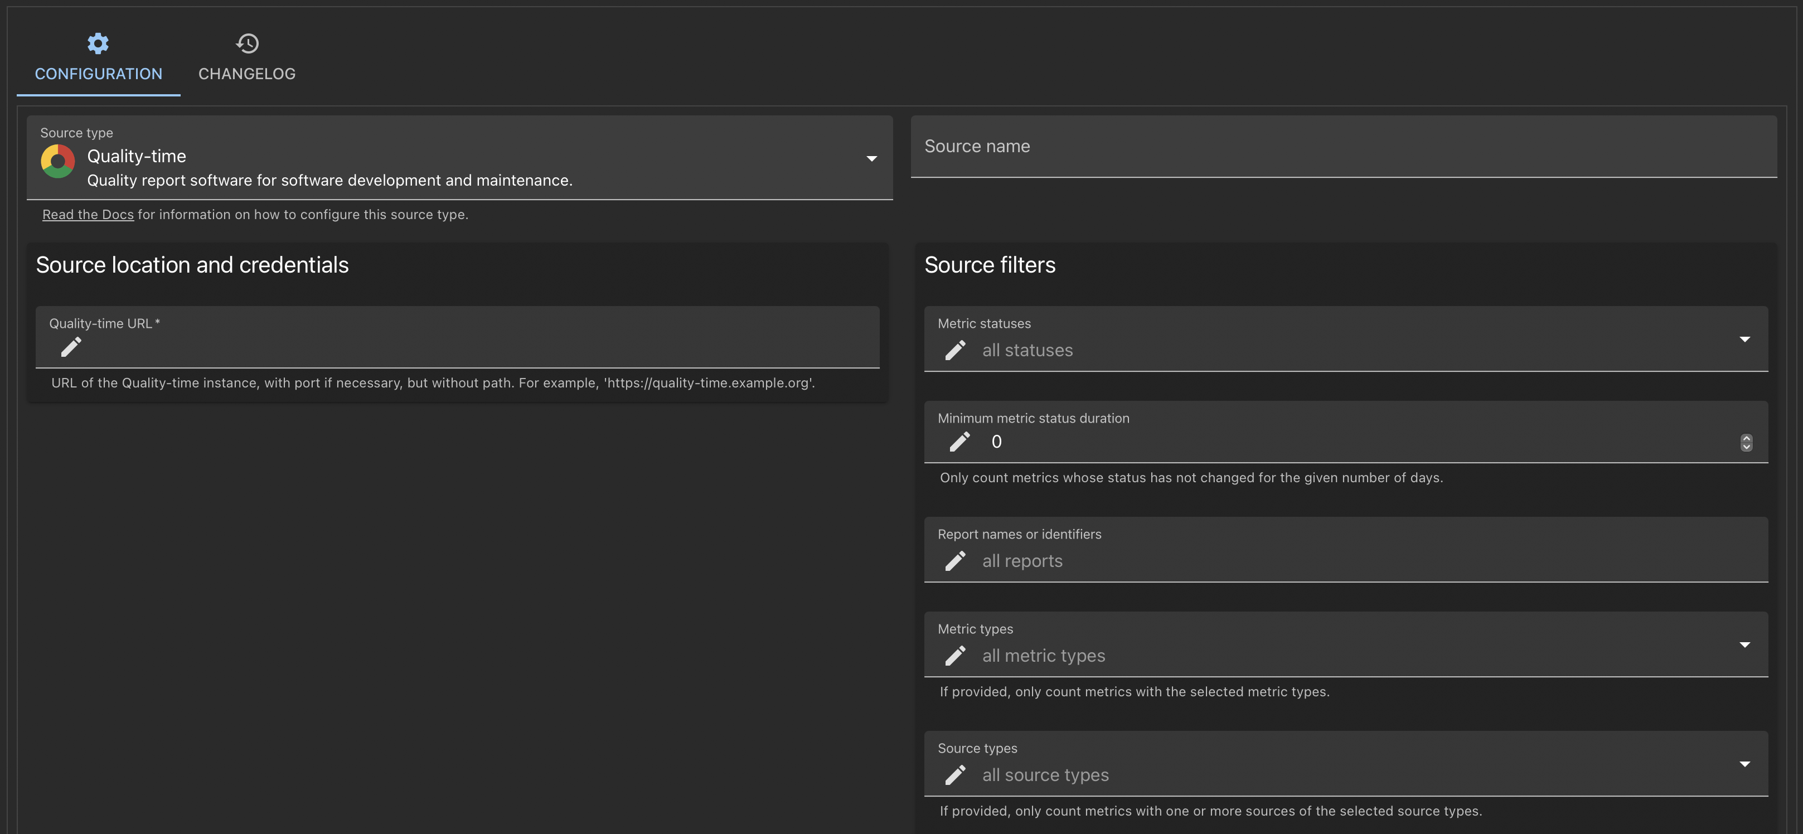Click the 'selected source types' hint text
This screenshot has height=834, width=1803.
(1211, 812)
